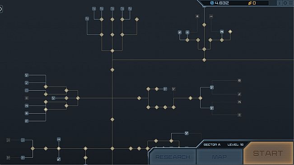
Task: Click the LEVEL: 18 label
Action: click(235, 144)
